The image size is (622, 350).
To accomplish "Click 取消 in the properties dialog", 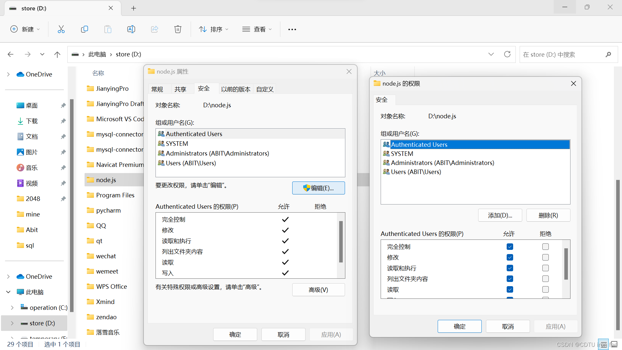I will [283, 334].
